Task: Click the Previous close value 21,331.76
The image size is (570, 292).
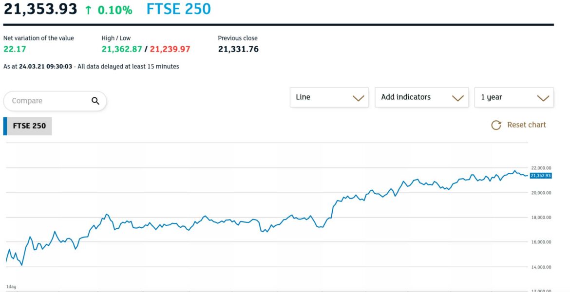Action: click(238, 49)
